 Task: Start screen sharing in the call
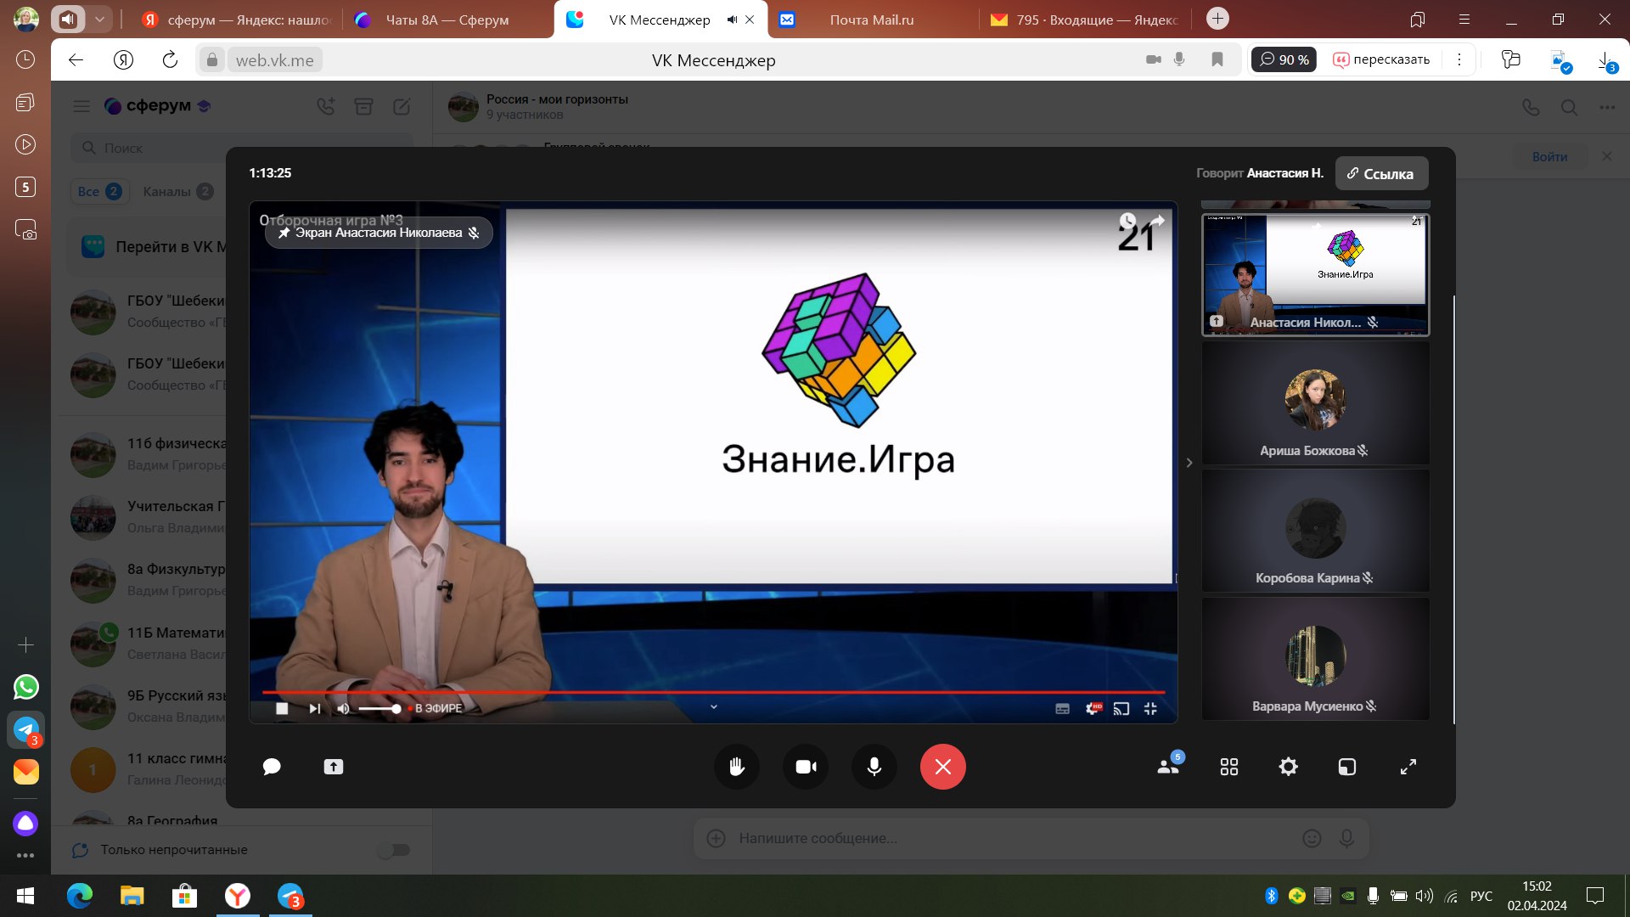334,767
